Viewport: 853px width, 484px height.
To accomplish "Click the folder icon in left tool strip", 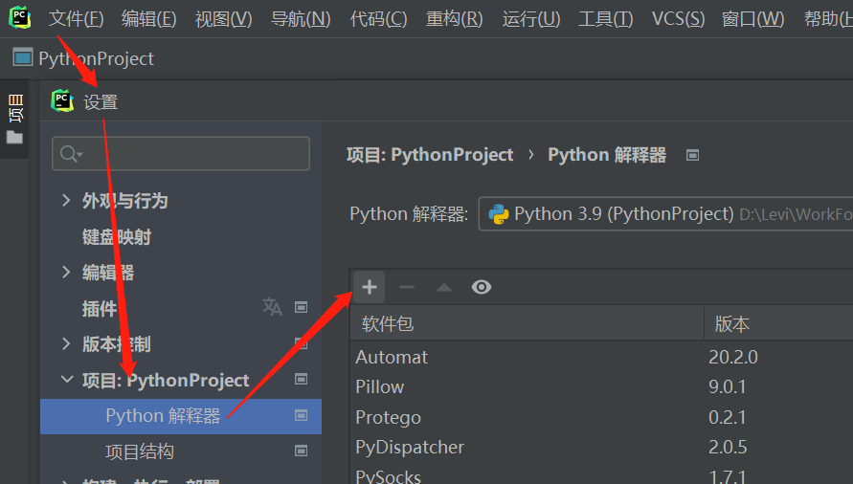I will (x=14, y=138).
